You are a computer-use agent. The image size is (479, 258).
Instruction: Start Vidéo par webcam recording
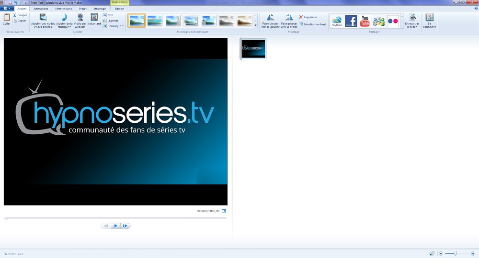pyautogui.click(x=80, y=21)
